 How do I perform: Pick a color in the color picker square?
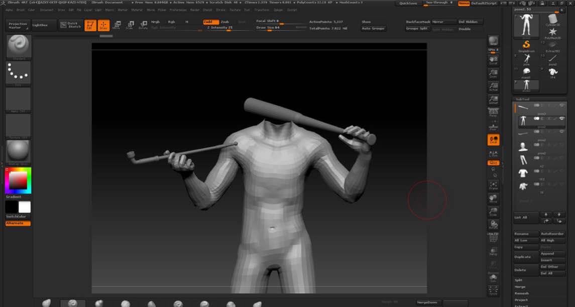(x=18, y=180)
